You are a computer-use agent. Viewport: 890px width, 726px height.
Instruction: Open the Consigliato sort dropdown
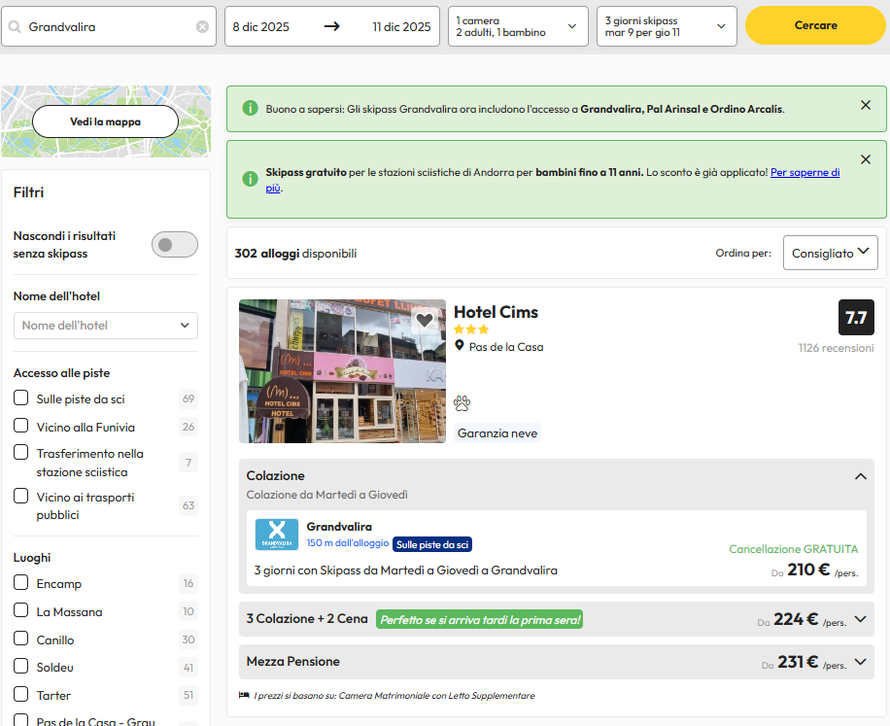click(x=831, y=253)
